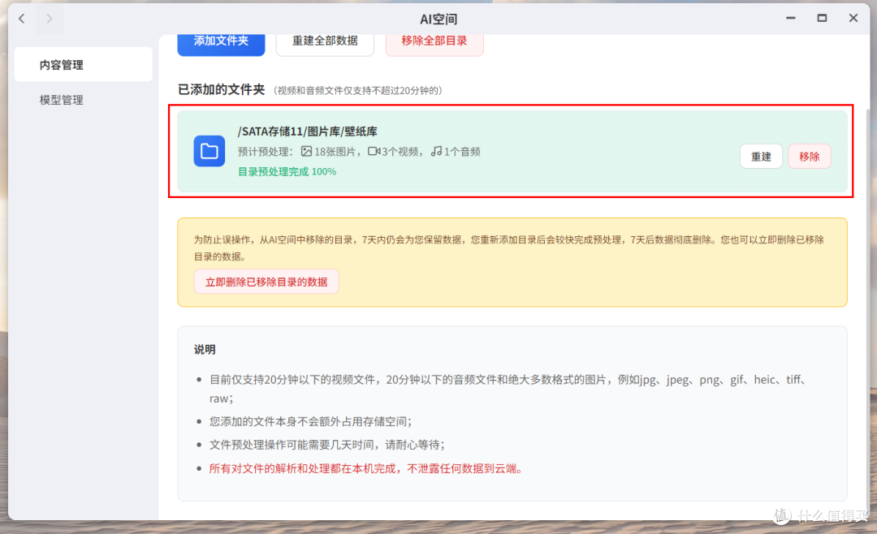Viewport: 877px width, 534px height.
Task: Click the 预计预处理 label
Action: [x=265, y=152]
